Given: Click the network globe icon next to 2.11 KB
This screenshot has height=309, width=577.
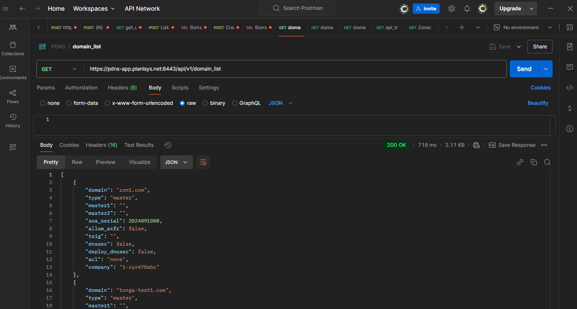Looking at the screenshot, I should (476, 145).
